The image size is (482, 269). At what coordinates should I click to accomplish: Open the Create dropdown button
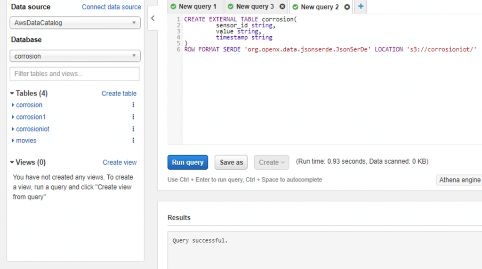click(x=272, y=162)
